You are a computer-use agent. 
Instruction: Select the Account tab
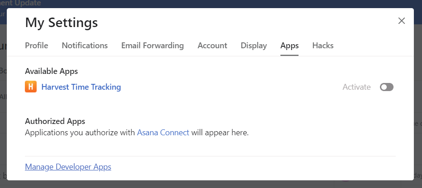[212, 46]
